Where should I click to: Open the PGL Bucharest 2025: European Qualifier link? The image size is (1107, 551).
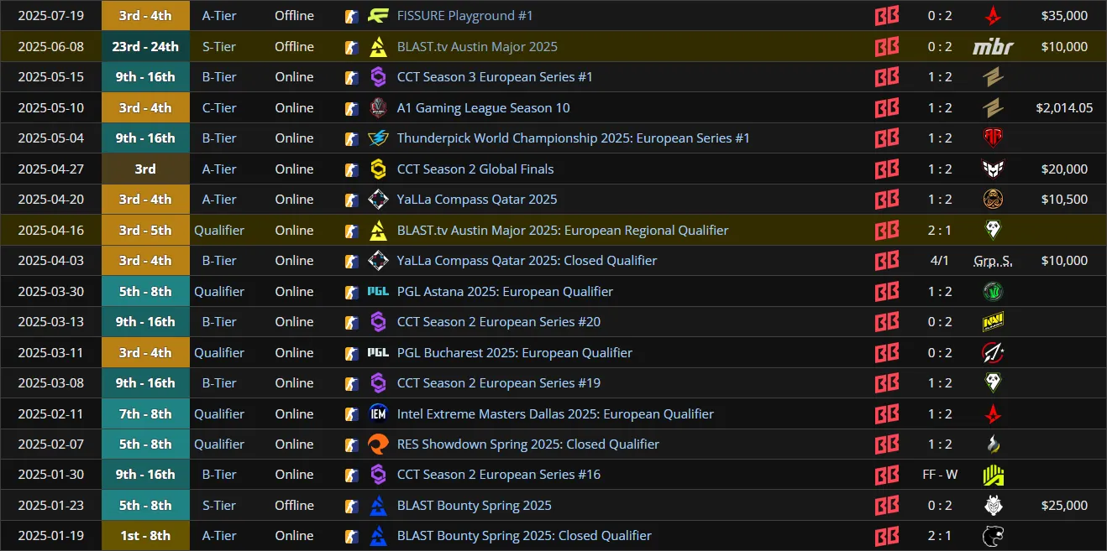tap(515, 353)
